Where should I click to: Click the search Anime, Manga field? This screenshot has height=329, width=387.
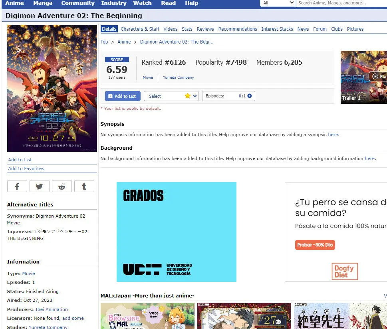[x=341, y=3]
